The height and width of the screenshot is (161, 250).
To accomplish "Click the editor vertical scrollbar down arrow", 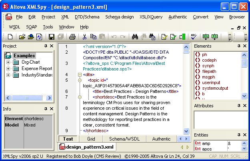I will 186,131.
